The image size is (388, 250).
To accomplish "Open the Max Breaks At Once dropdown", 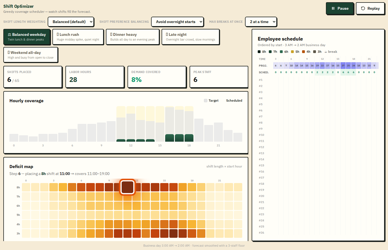I will pyautogui.click(x=261, y=22).
